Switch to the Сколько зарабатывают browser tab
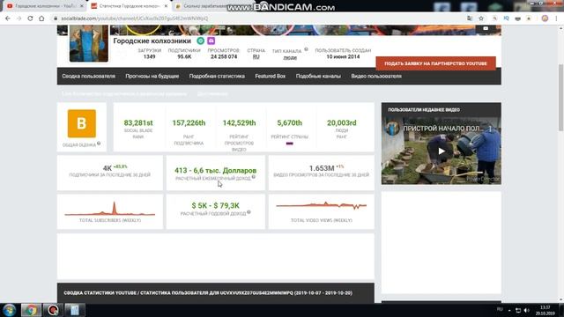The height and width of the screenshot is (317, 564). [205, 6]
